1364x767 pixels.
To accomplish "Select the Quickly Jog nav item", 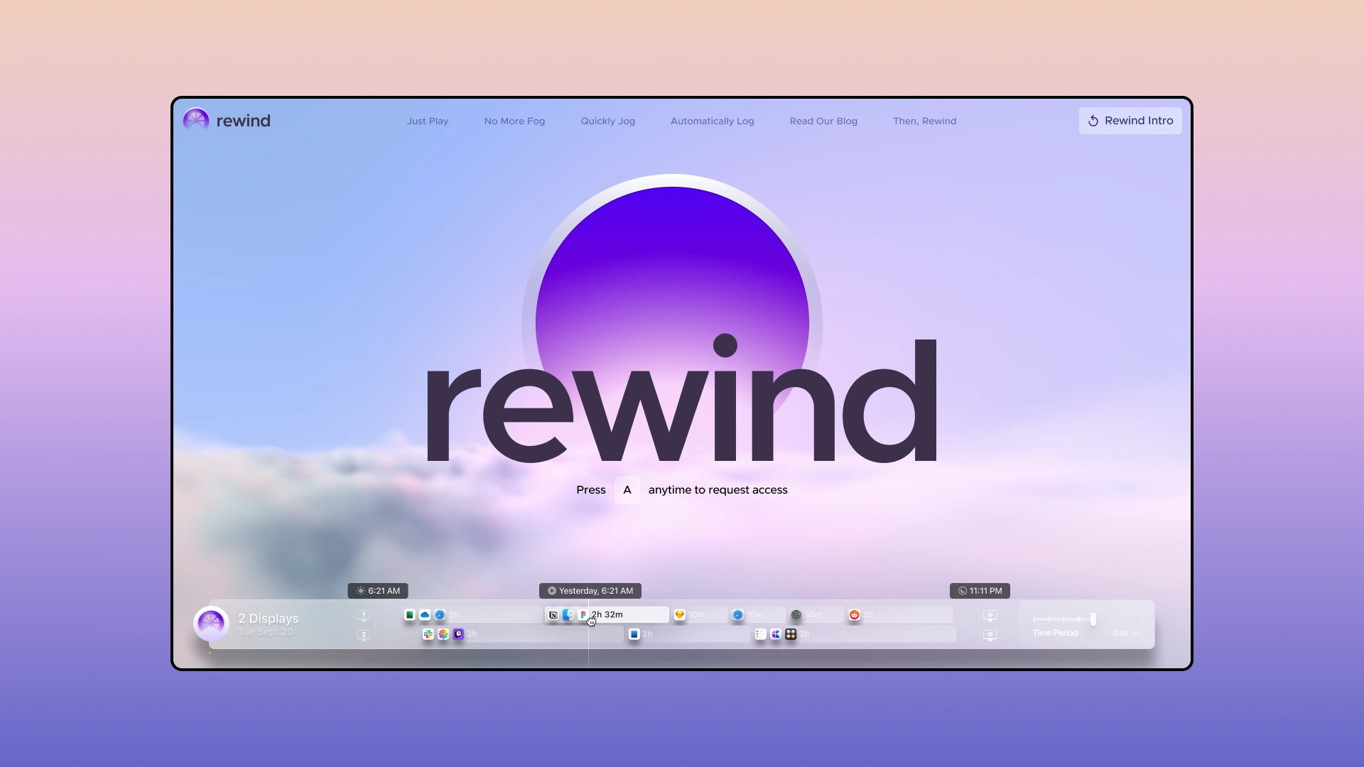I will coord(608,121).
